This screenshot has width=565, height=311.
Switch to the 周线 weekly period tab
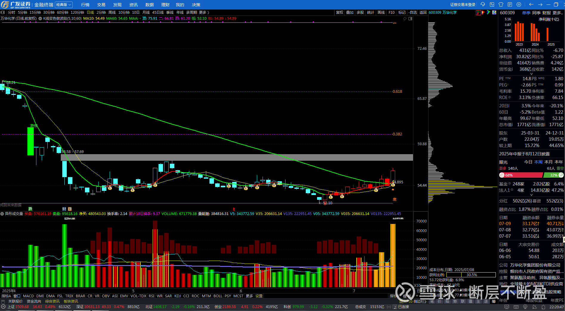pyautogui.click(x=112, y=13)
